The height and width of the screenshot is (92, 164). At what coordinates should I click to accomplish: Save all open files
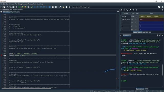pyautogui.click(x=11, y=7)
